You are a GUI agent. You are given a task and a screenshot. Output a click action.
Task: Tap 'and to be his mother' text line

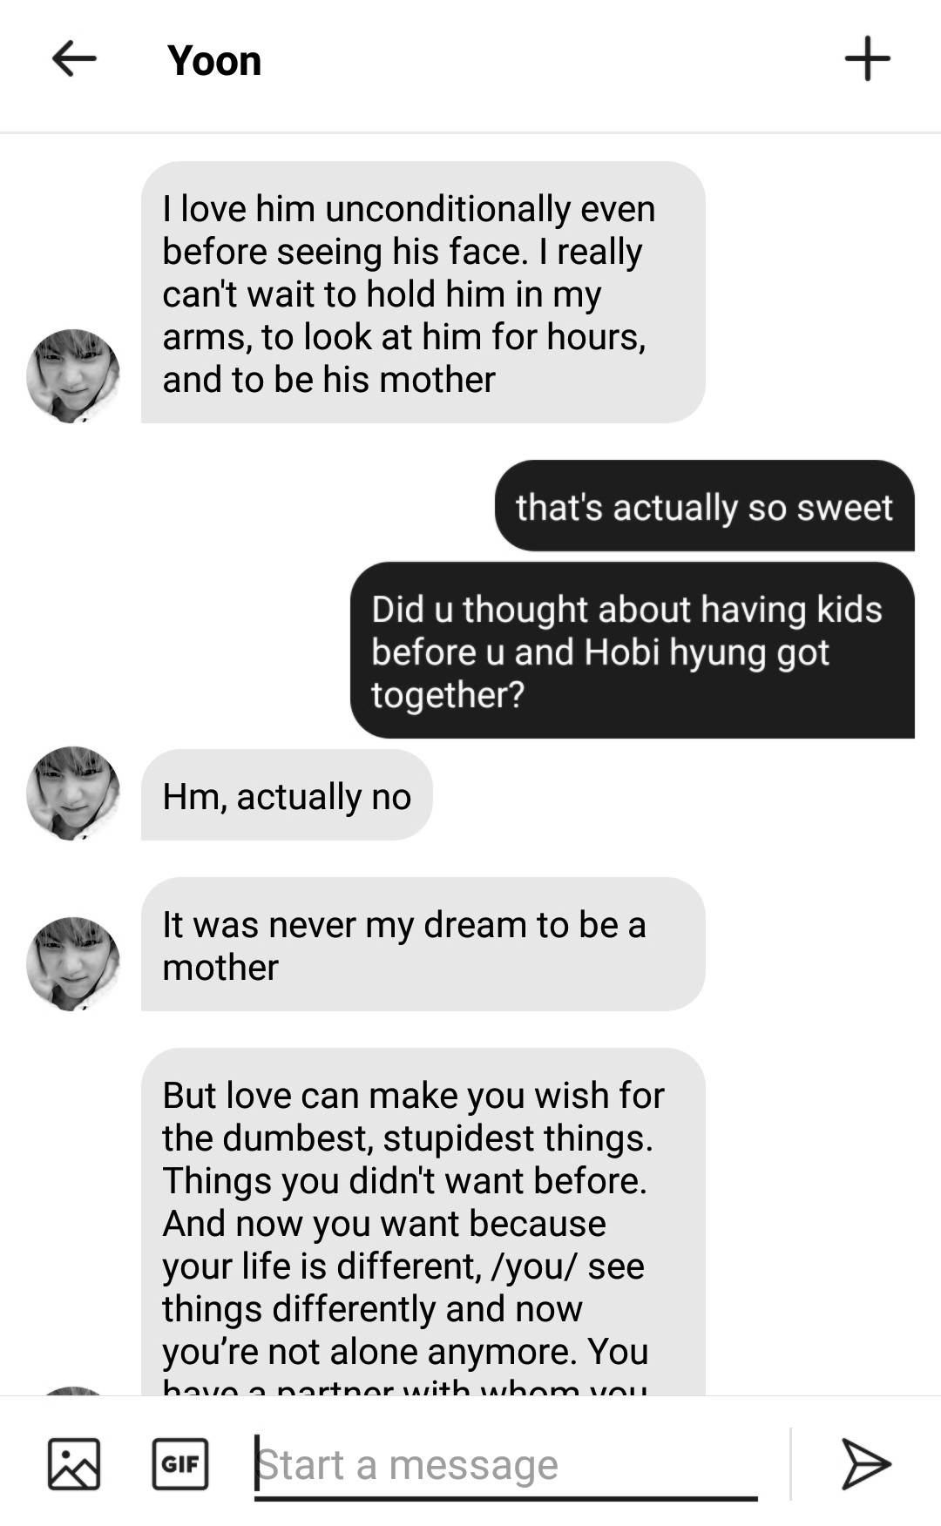click(x=328, y=380)
